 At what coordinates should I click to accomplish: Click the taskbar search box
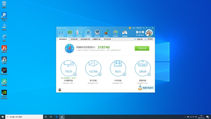click(x=24, y=117)
